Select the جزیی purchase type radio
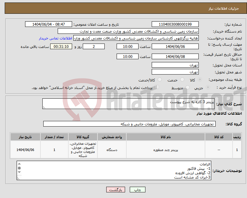This screenshot has width=247, height=198. 208,87
